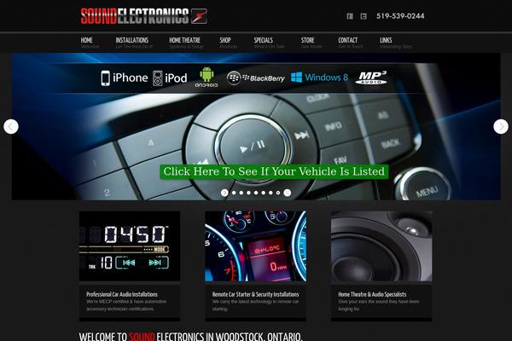This screenshot has height=341, width=512.
Task: Click the 'Welcome to Sound Electronics in Woodstock' heading
Action: [x=191, y=337]
